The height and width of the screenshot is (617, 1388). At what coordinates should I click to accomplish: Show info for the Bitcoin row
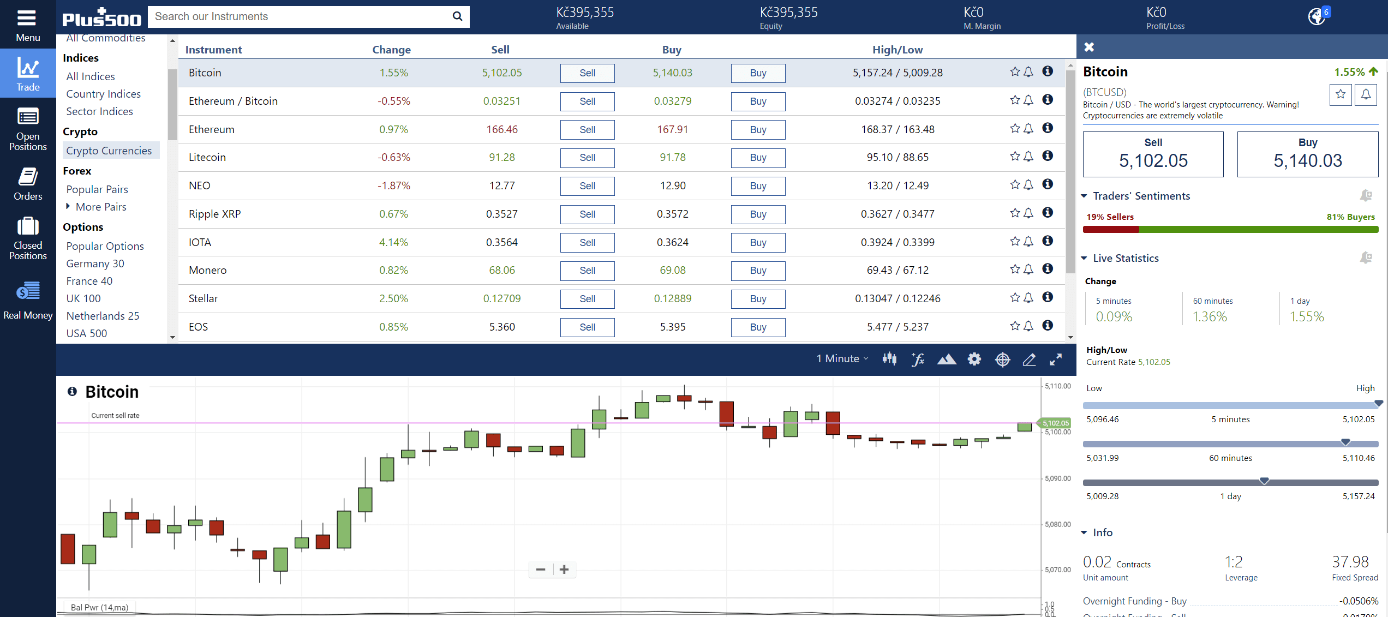(1048, 71)
